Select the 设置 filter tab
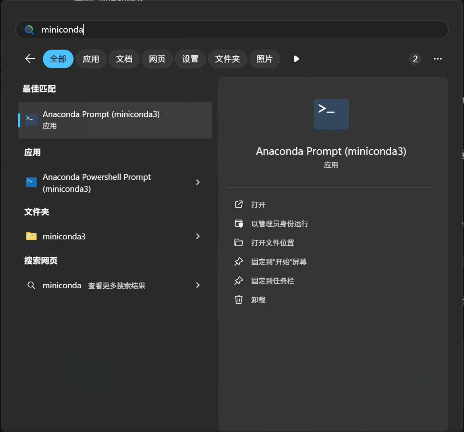The width and height of the screenshot is (464, 432). (190, 59)
